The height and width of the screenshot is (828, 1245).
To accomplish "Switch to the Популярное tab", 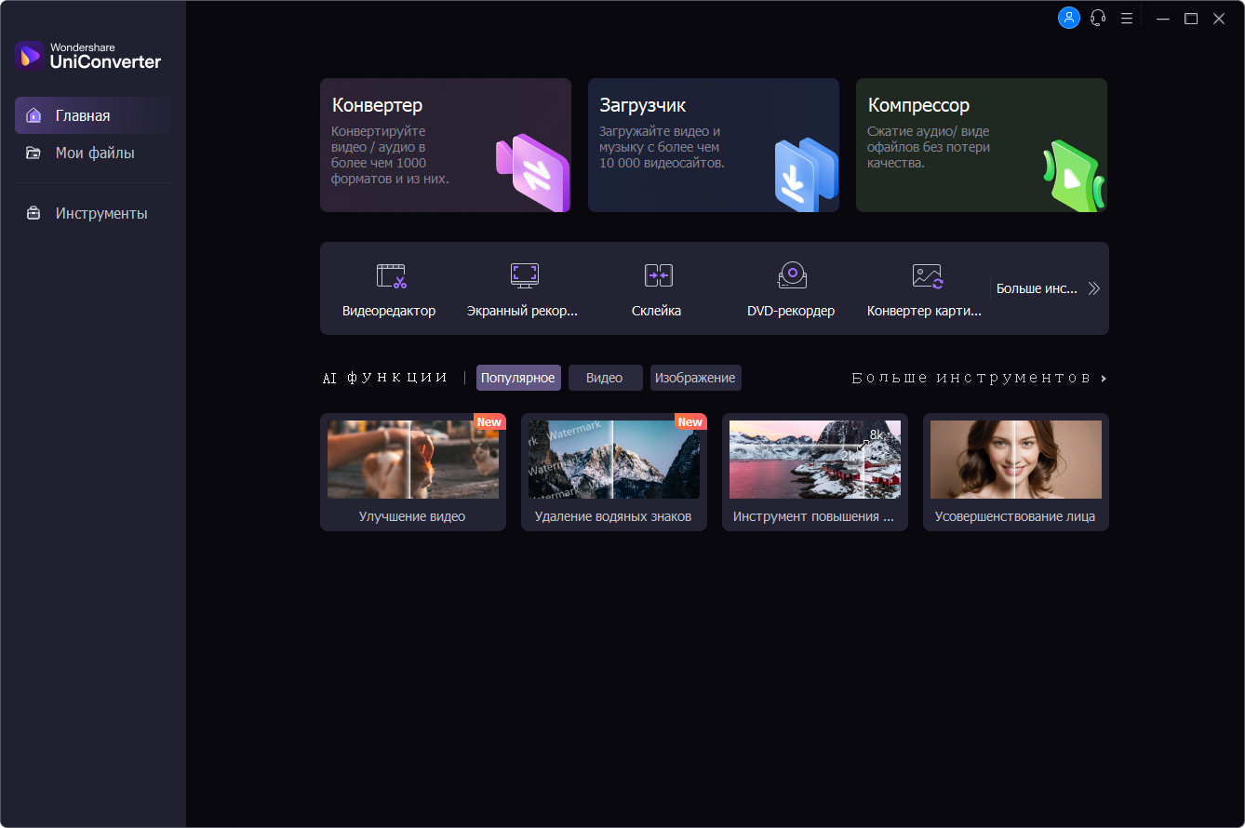I will (x=518, y=378).
